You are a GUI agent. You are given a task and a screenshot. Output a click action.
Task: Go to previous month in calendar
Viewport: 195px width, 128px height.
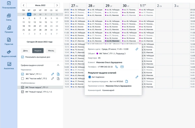(x=23, y=5)
